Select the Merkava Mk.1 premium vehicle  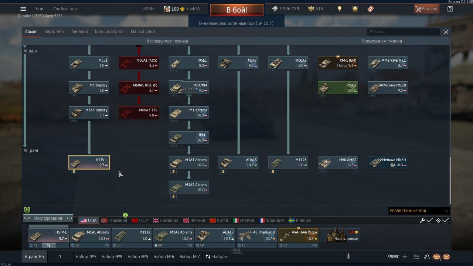click(388, 63)
